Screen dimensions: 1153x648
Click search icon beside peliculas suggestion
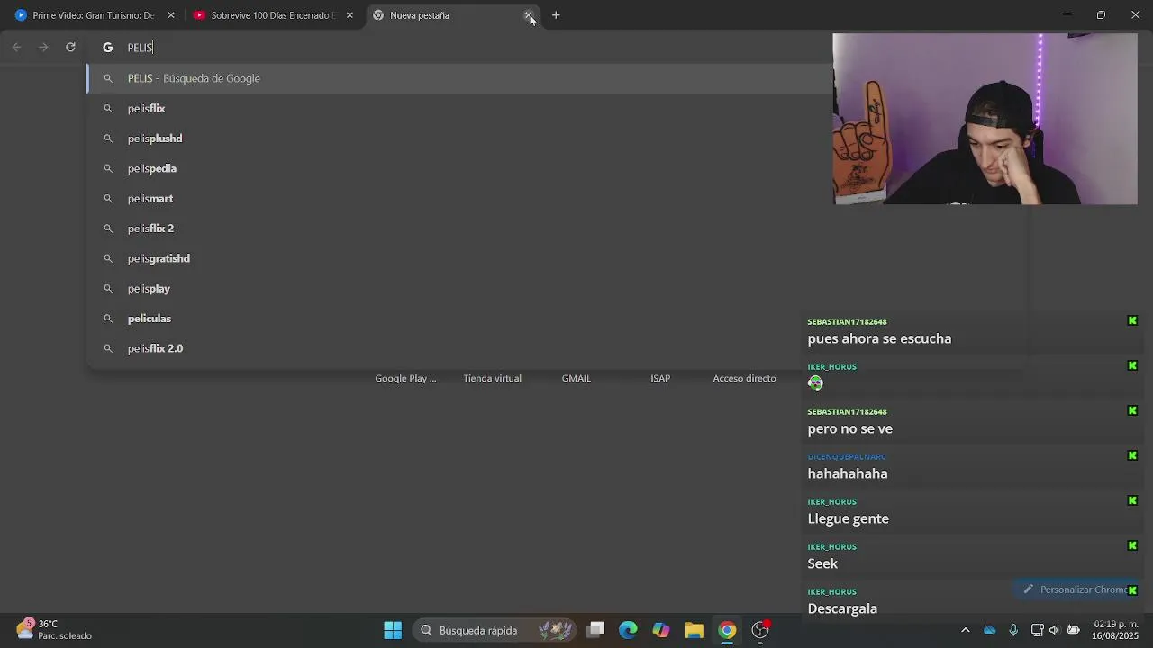(108, 319)
